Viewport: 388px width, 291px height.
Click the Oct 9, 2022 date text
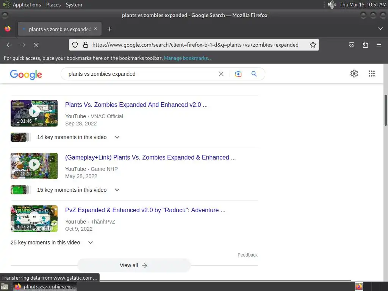pos(79,229)
